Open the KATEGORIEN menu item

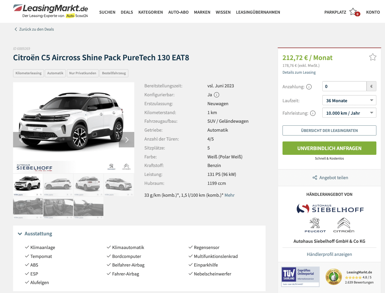click(151, 12)
